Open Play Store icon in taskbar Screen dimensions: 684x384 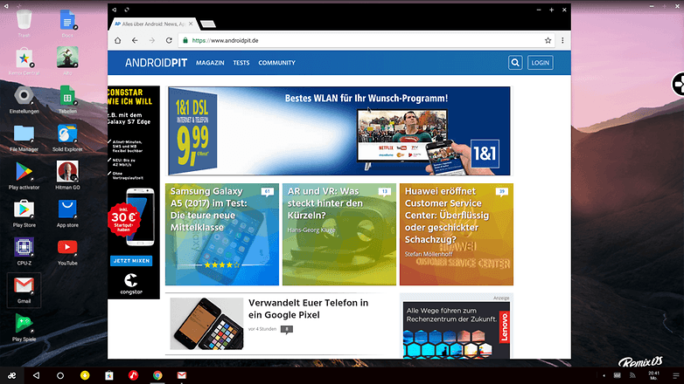tap(109, 375)
